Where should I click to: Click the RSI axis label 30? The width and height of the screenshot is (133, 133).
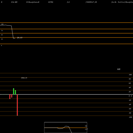tap(2, 39)
